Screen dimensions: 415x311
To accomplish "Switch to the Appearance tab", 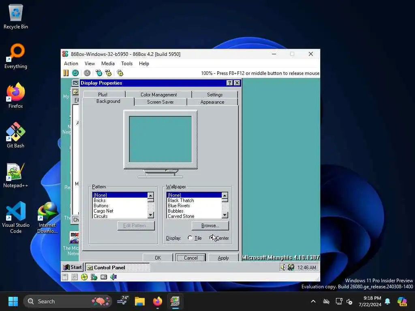I will (x=212, y=102).
